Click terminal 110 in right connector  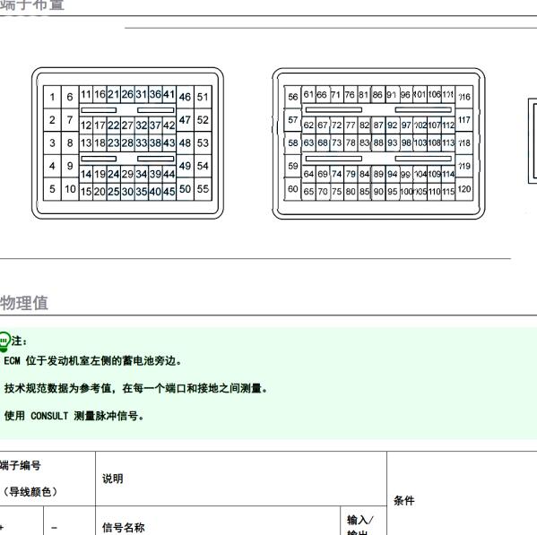tap(434, 192)
